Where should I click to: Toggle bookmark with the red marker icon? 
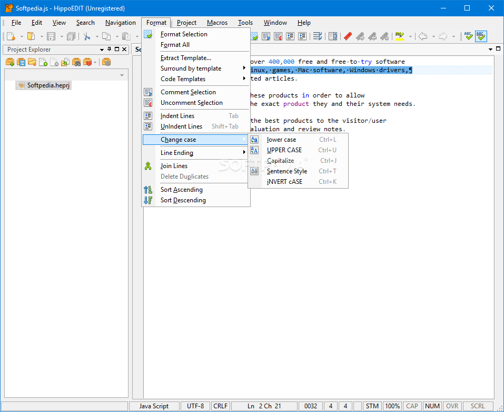click(x=348, y=36)
